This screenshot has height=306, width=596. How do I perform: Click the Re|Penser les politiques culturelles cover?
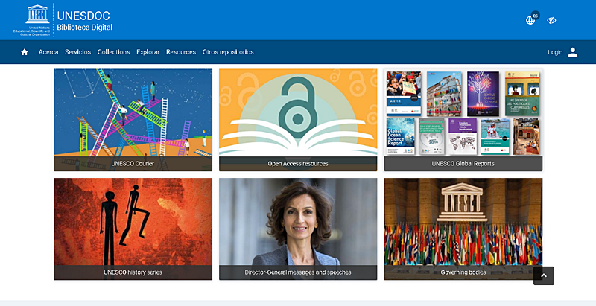pyautogui.click(x=522, y=94)
